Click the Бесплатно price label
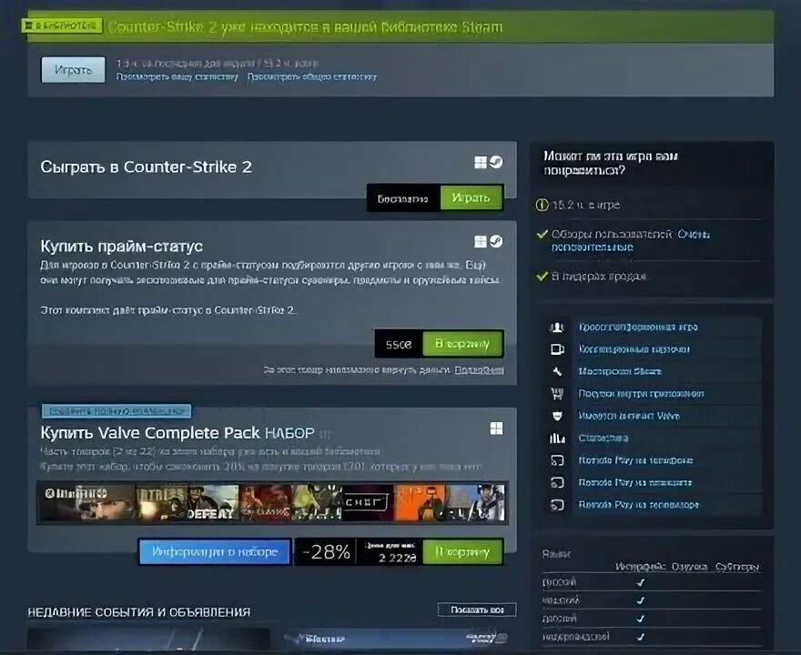Screen dimensions: 801x655 click(402, 198)
